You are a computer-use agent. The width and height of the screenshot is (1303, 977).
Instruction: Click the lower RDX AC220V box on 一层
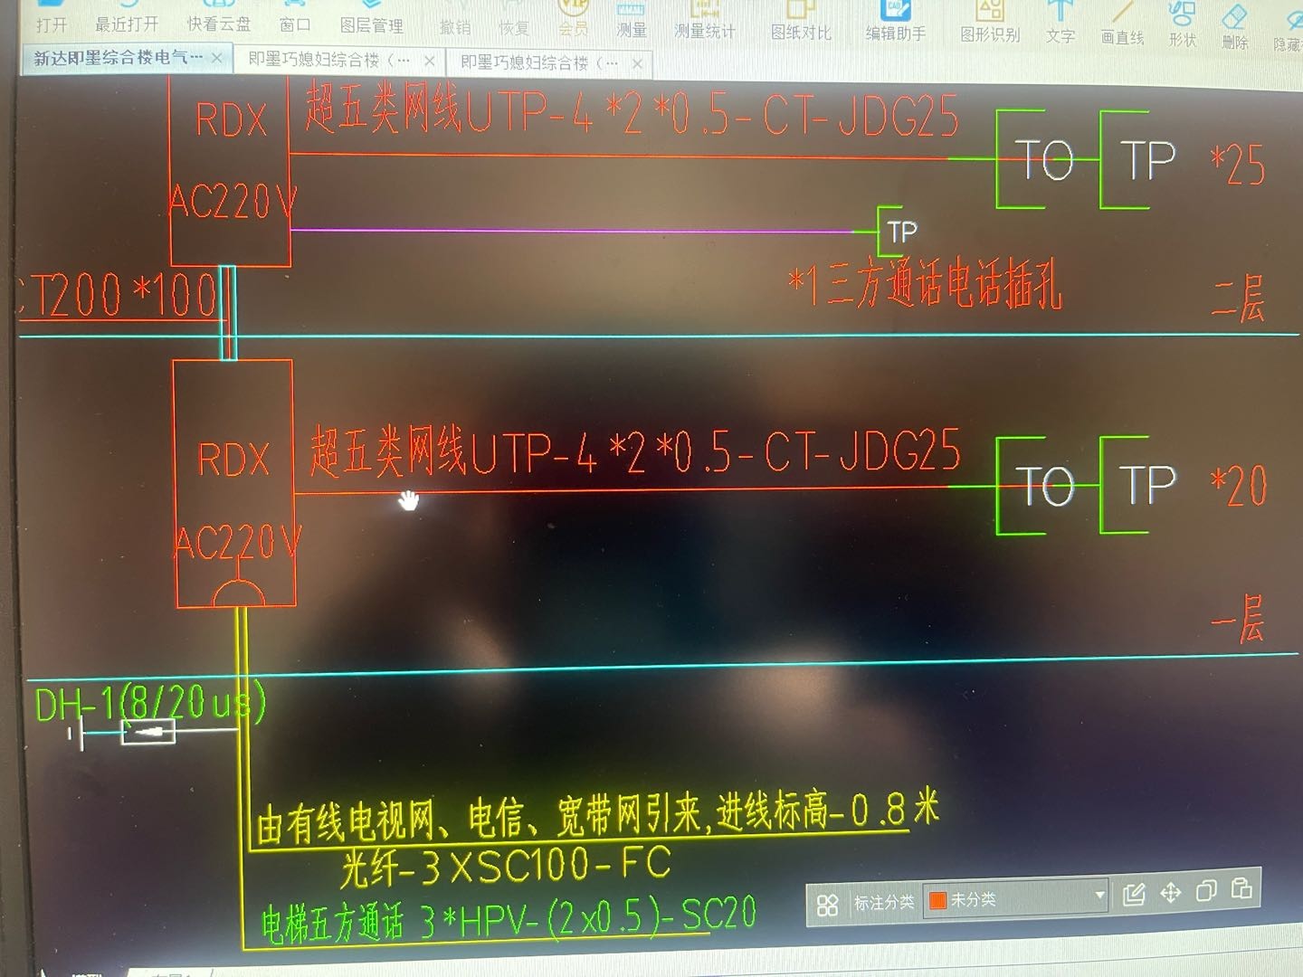point(234,483)
